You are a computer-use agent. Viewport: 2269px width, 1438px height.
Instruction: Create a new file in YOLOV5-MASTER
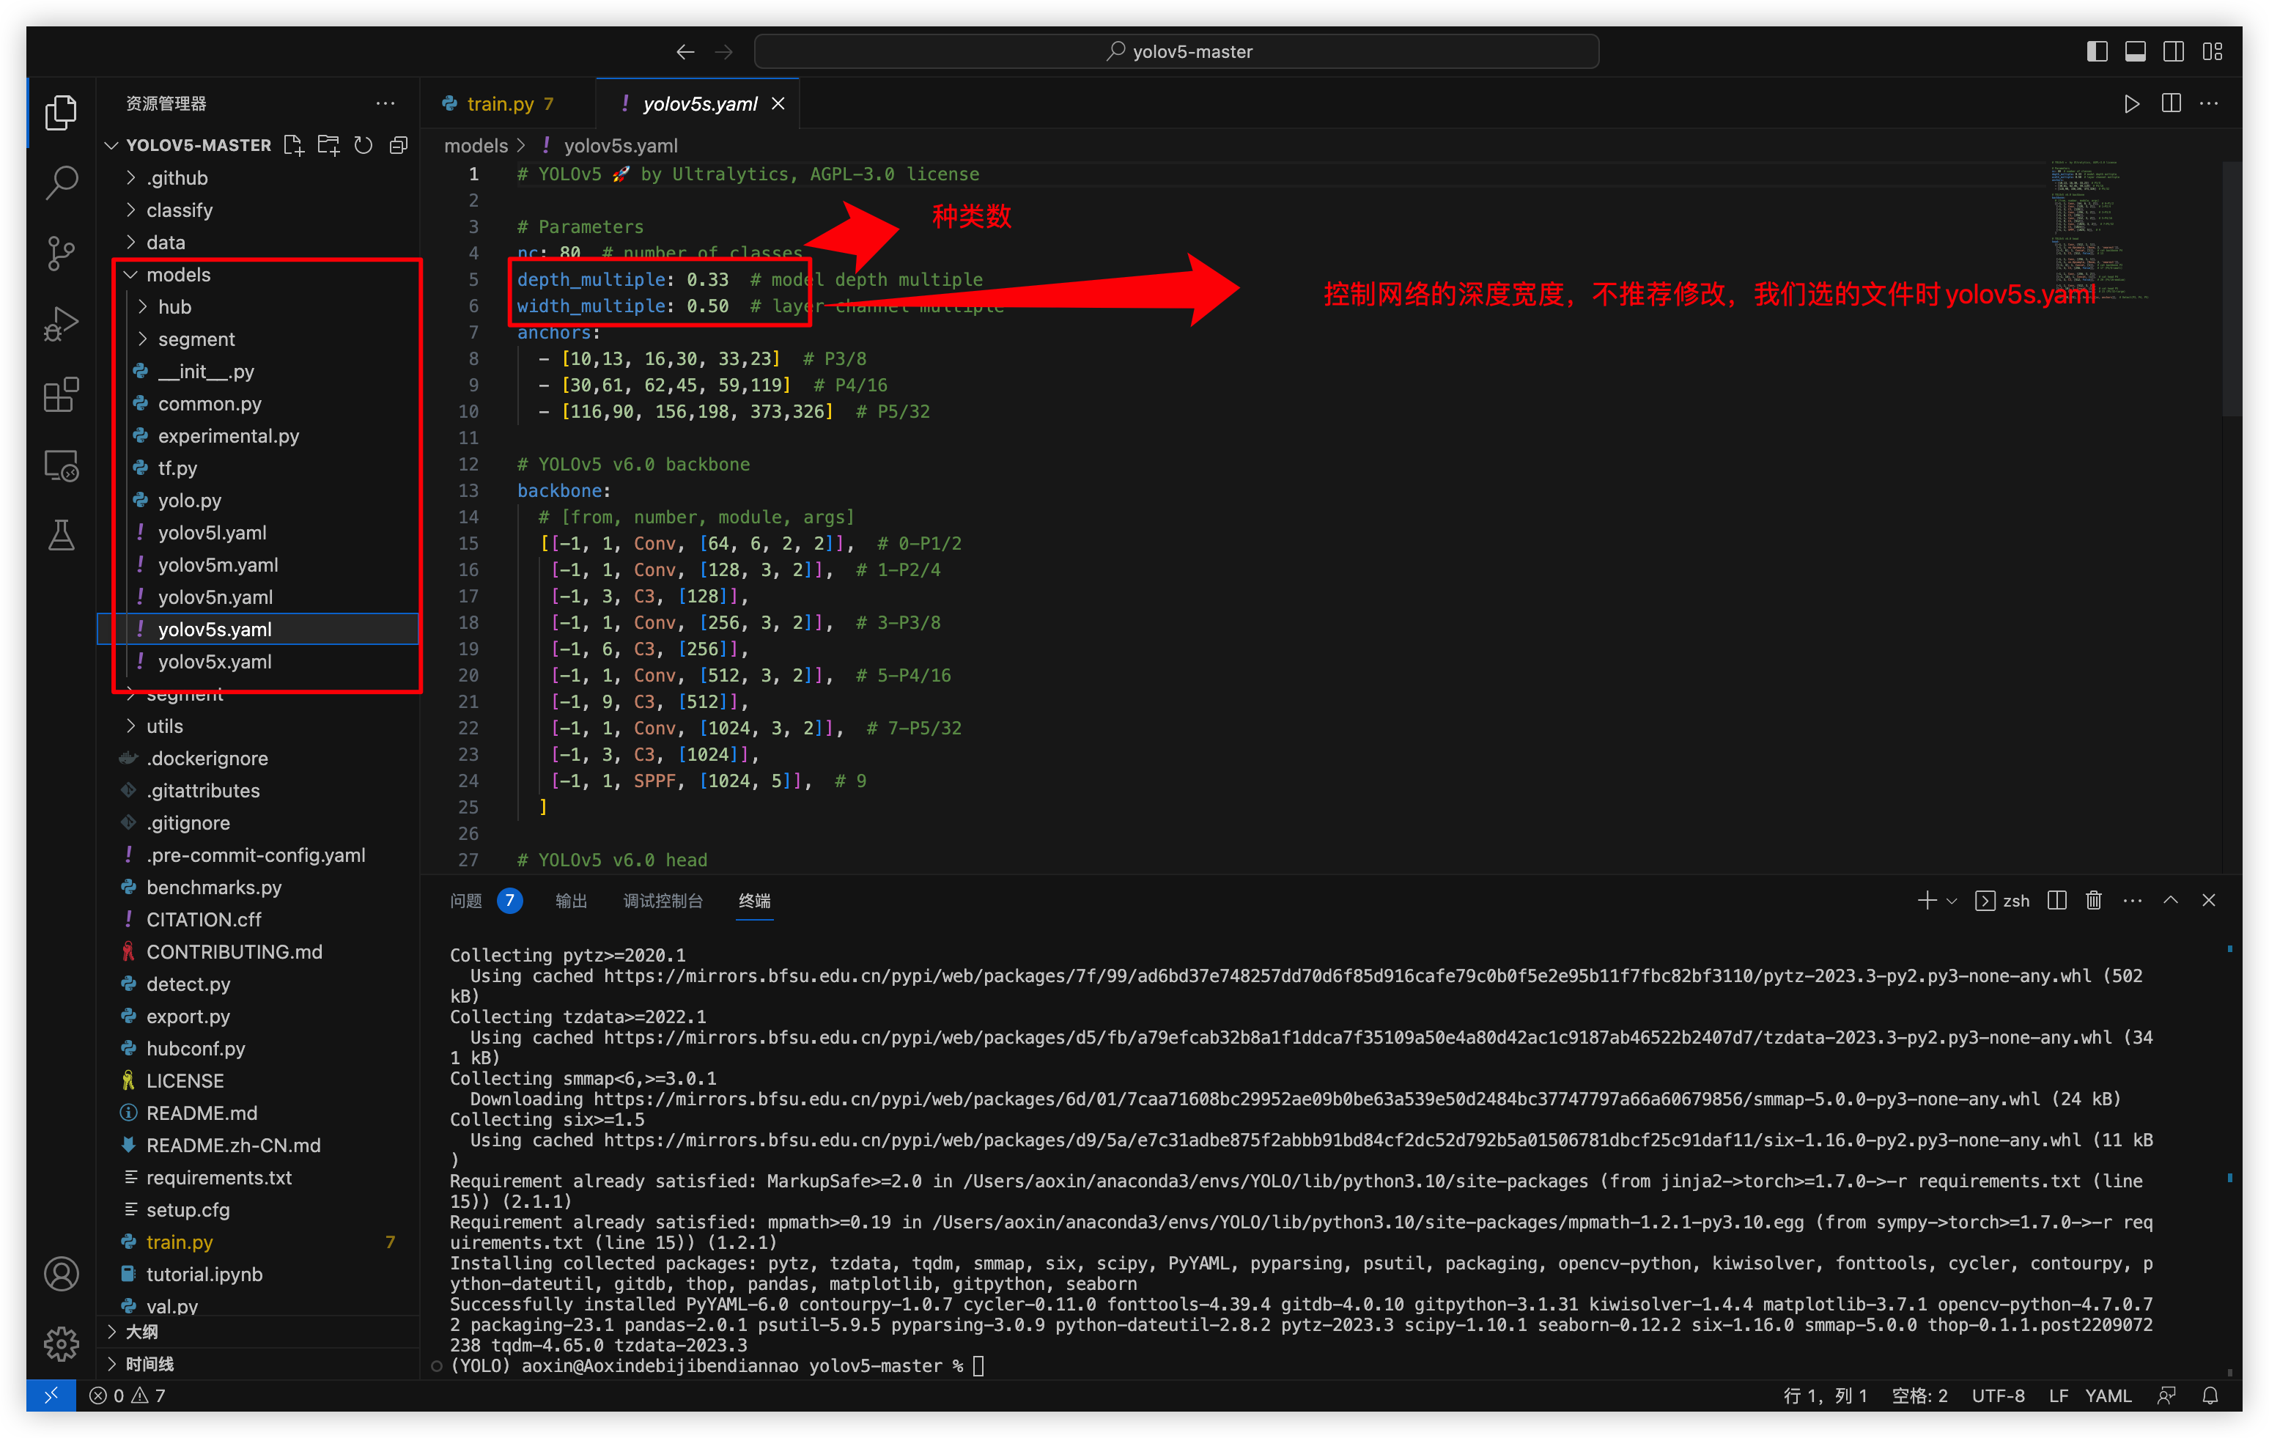[294, 145]
